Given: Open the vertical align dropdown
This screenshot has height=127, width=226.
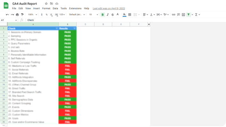Looking at the screenshot, I should [x=152, y=15].
